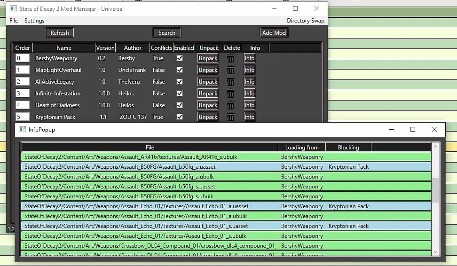This screenshot has width=457, height=266.
Task: Unpack the MapLightOverhaul mod
Action: [x=208, y=70]
